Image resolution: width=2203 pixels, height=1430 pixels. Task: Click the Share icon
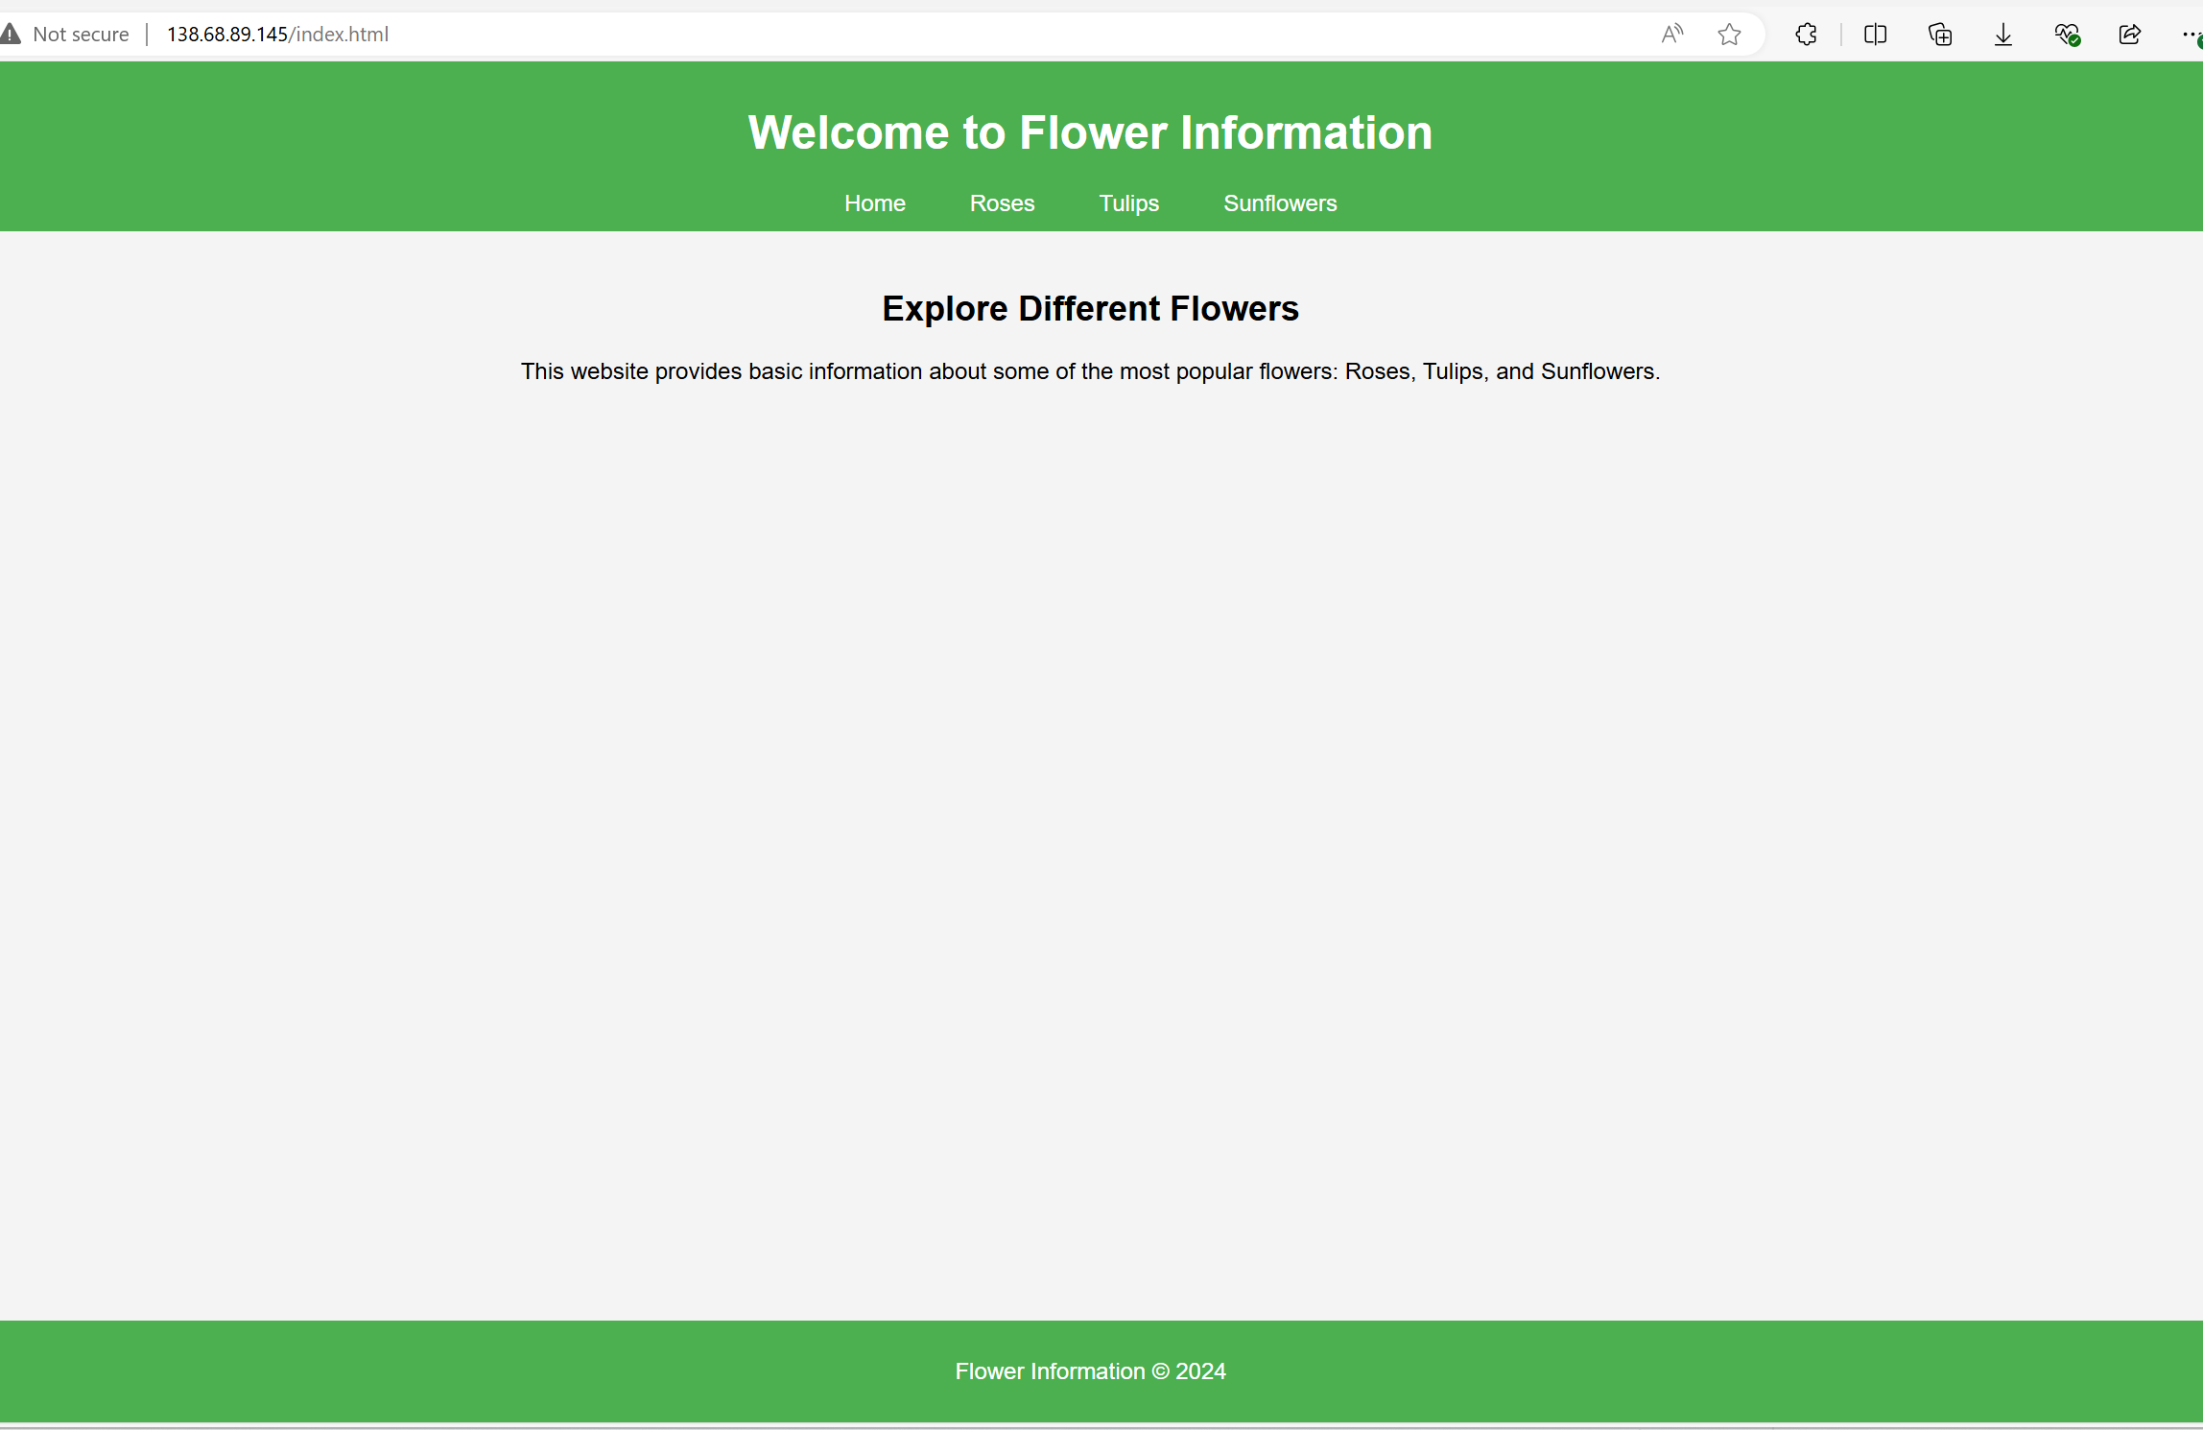(x=2130, y=35)
